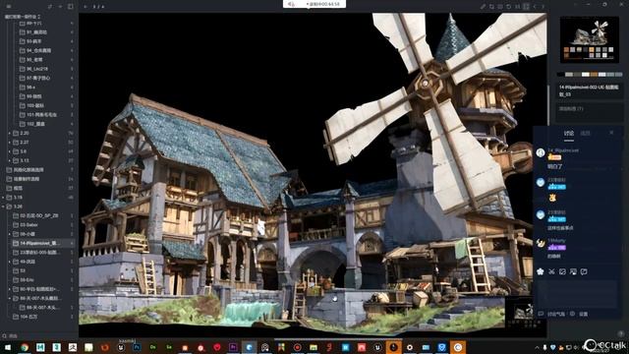
Task: Click scissors screenshot icon in chat toolbar
Action: click(551, 271)
